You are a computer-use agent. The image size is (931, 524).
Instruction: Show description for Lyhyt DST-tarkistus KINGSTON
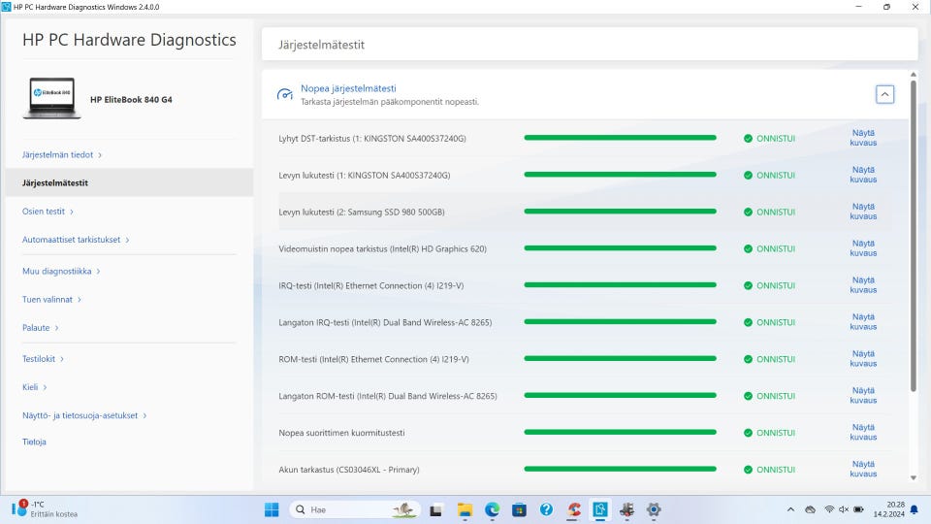(863, 138)
